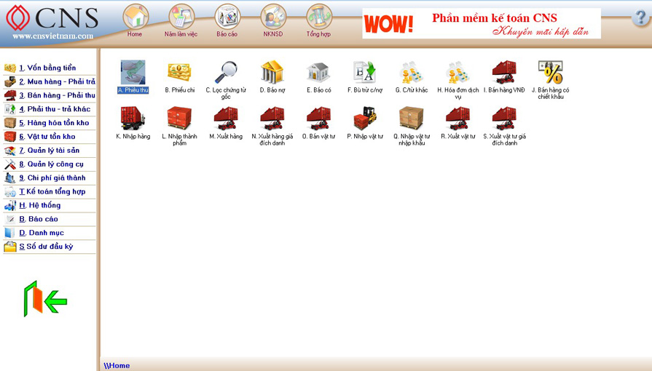Click the NKNSD toolbar icon
652x371 pixels.
pyautogui.click(x=272, y=21)
